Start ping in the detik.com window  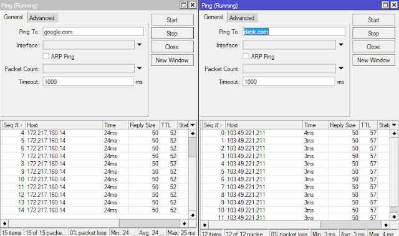[x=373, y=20]
